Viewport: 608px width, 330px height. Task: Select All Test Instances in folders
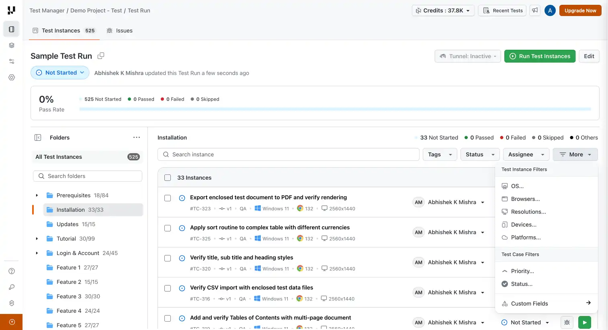pyautogui.click(x=87, y=157)
